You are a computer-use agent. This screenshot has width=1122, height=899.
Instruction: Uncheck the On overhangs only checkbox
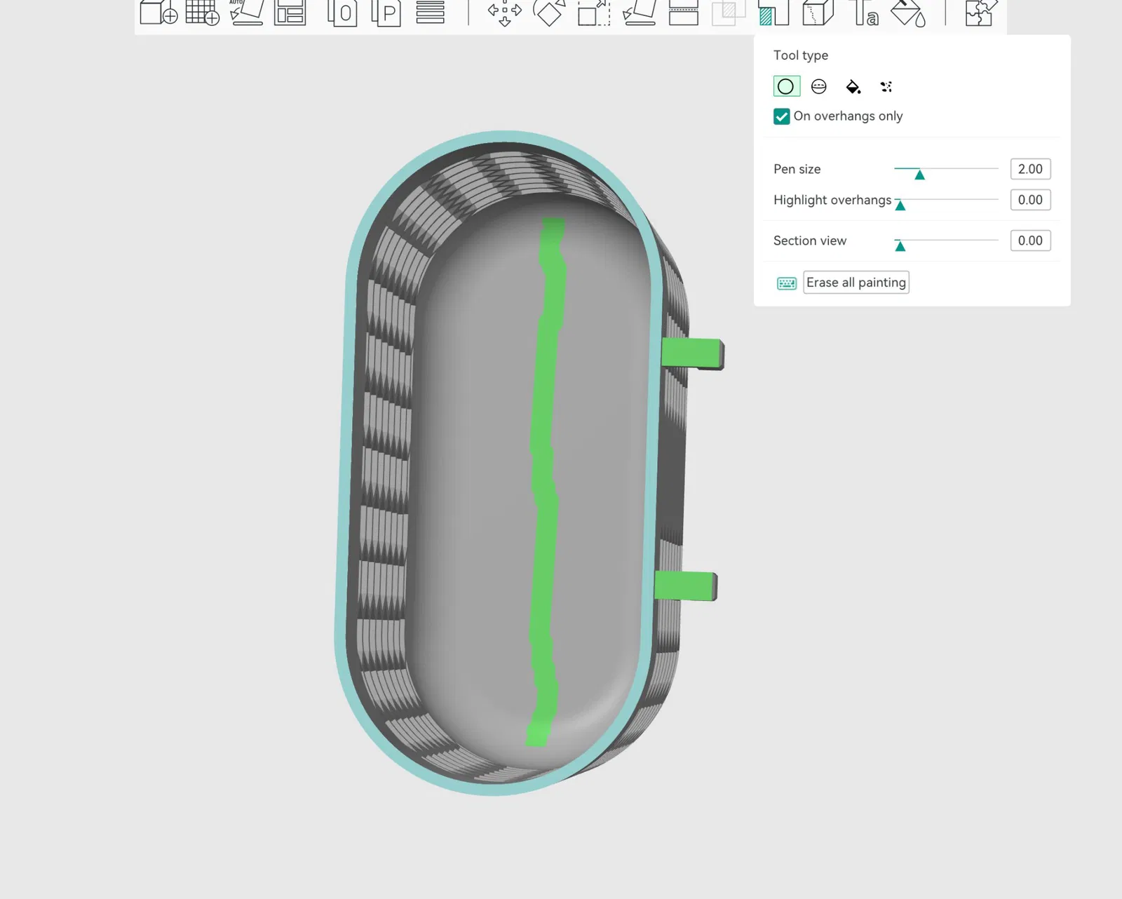781,116
